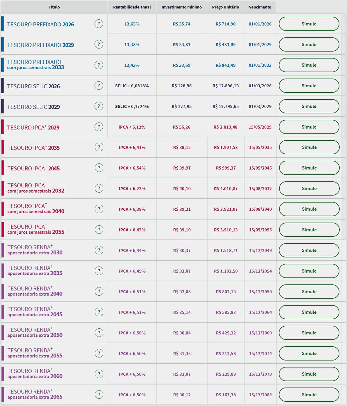Image resolution: width=347 pixels, height=406 pixels.
Task: Simulate Tesouro Prefixado 2029 investment
Action: coord(309,45)
